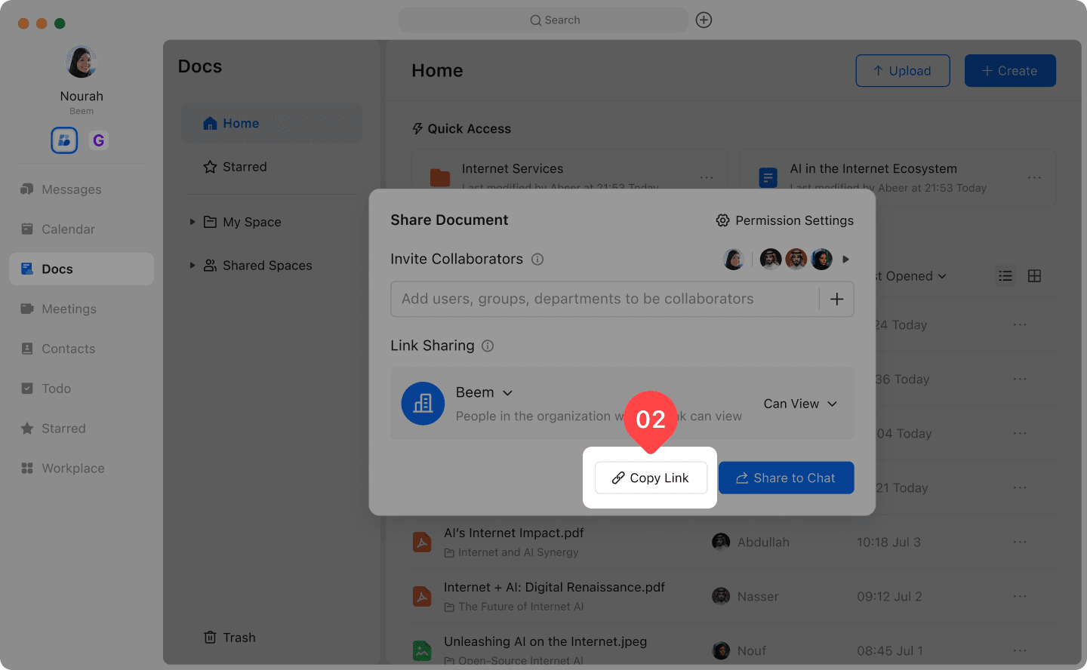Expand the My Space folder tree
The width and height of the screenshot is (1087, 670).
tap(192, 222)
